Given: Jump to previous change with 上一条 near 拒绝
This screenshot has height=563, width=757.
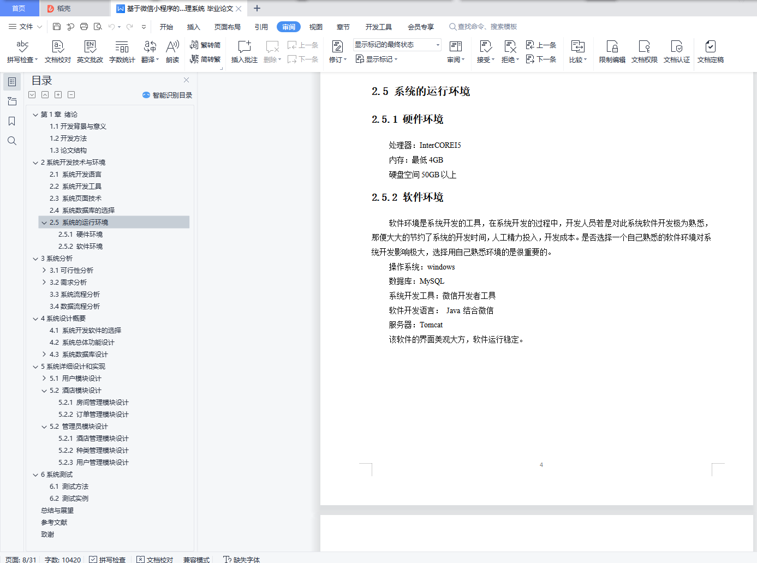Looking at the screenshot, I should pyautogui.click(x=541, y=45).
